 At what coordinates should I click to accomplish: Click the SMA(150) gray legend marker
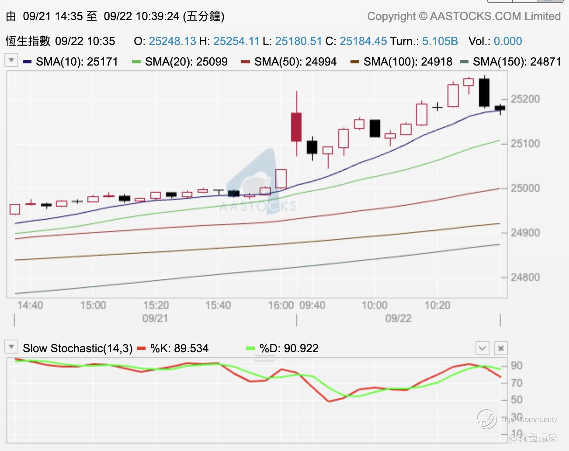coord(464,62)
